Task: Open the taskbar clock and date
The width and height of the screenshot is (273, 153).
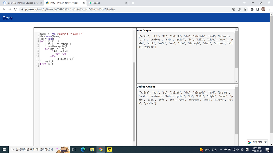Action: pos(257,149)
